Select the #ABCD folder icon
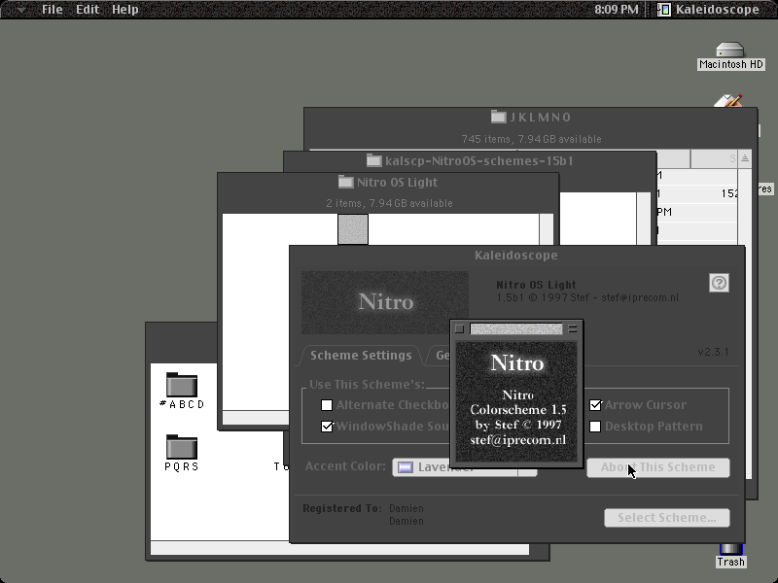The height and width of the screenshot is (583, 778). pos(182,384)
